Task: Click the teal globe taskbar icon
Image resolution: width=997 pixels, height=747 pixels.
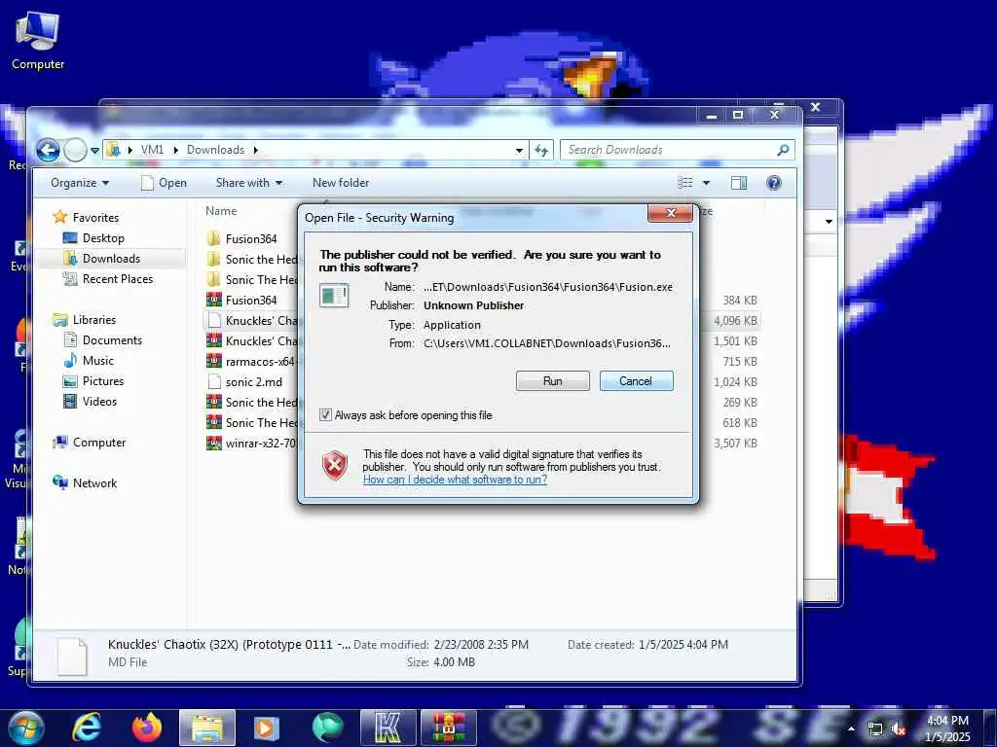Action: tap(327, 728)
